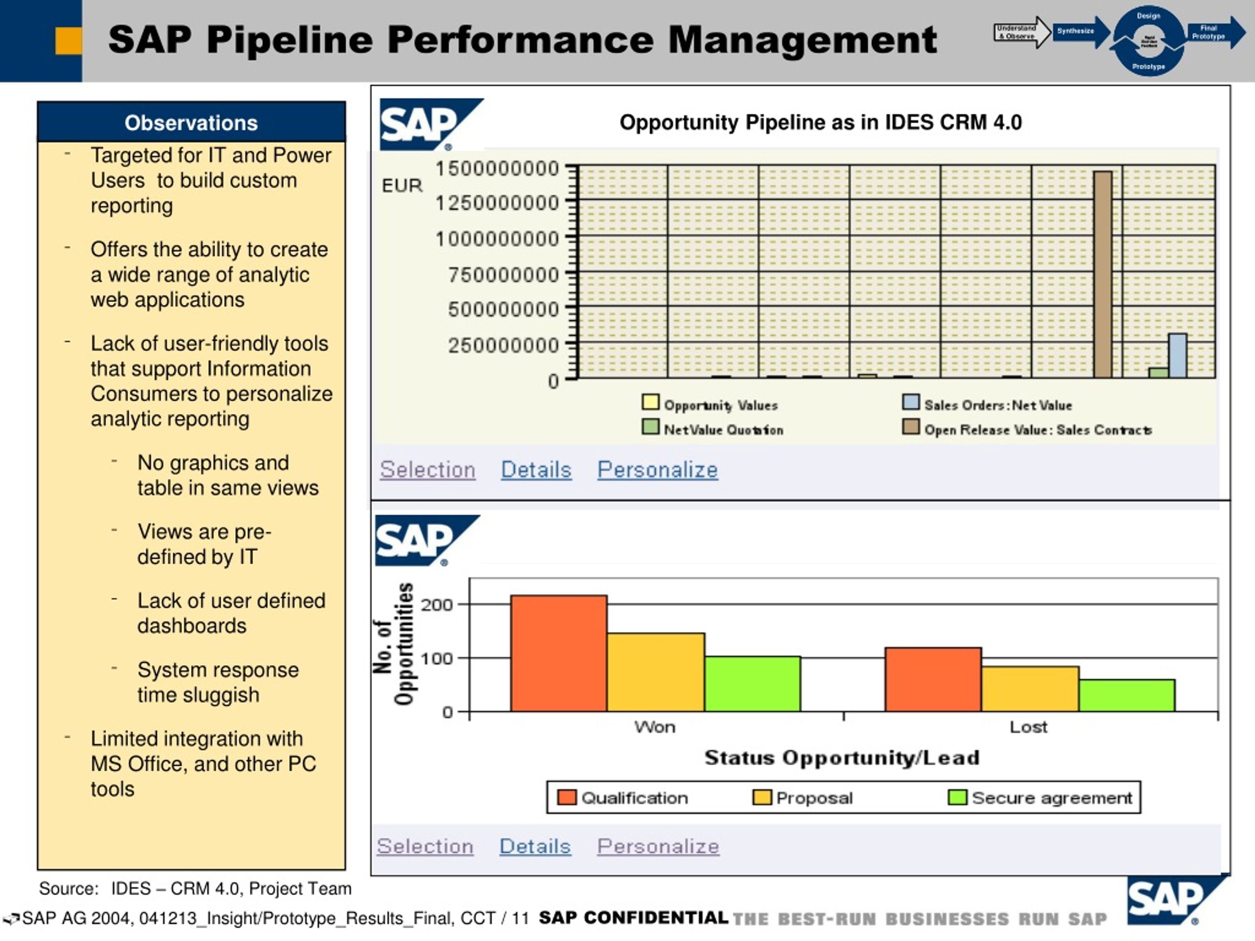
Task: Click the 1500000000 axis value
Action: tap(497, 169)
